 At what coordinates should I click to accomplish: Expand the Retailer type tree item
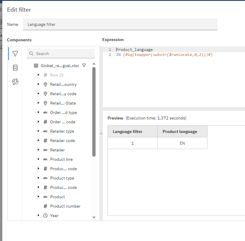click(38, 131)
